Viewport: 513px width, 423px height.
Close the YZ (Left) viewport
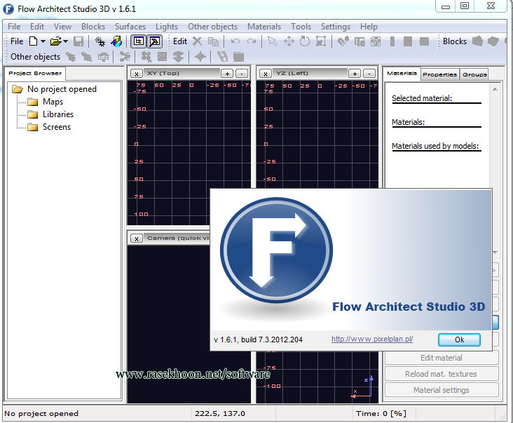[266, 74]
